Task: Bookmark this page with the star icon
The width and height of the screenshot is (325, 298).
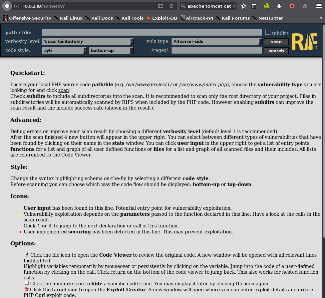Action: (x=244, y=6)
